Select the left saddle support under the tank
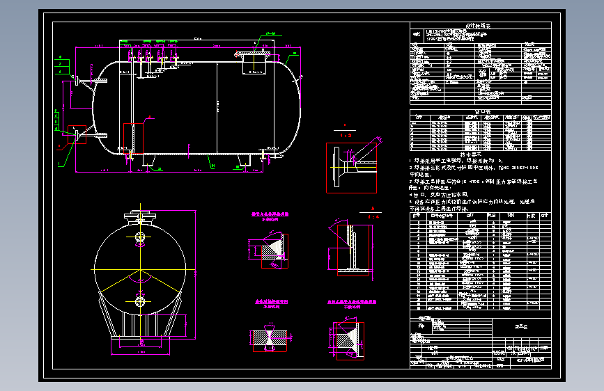 click(148, 160)
